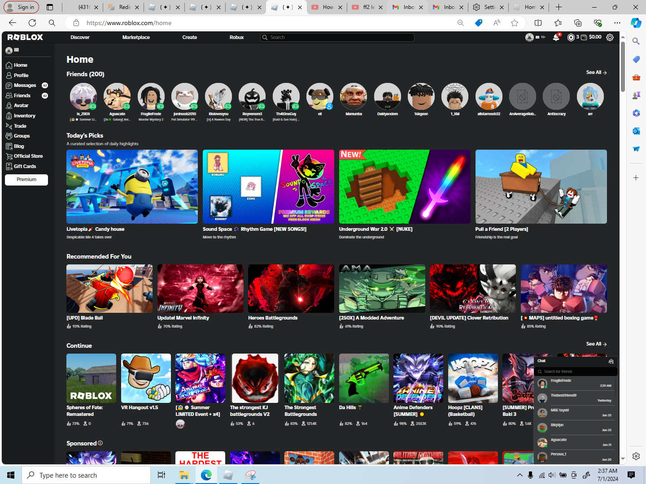Image resolution: width=646 pixels, height=484 pixels.
Task: Open Outlook in the Edge sidebar
Action: [x=636, y=131]
